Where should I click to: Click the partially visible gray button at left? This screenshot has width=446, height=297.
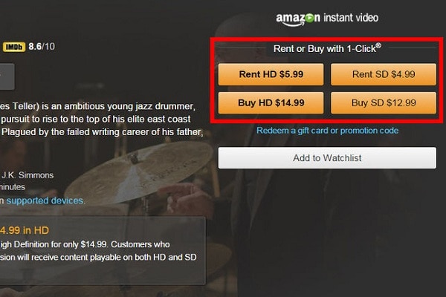click(x=7, y=76)
